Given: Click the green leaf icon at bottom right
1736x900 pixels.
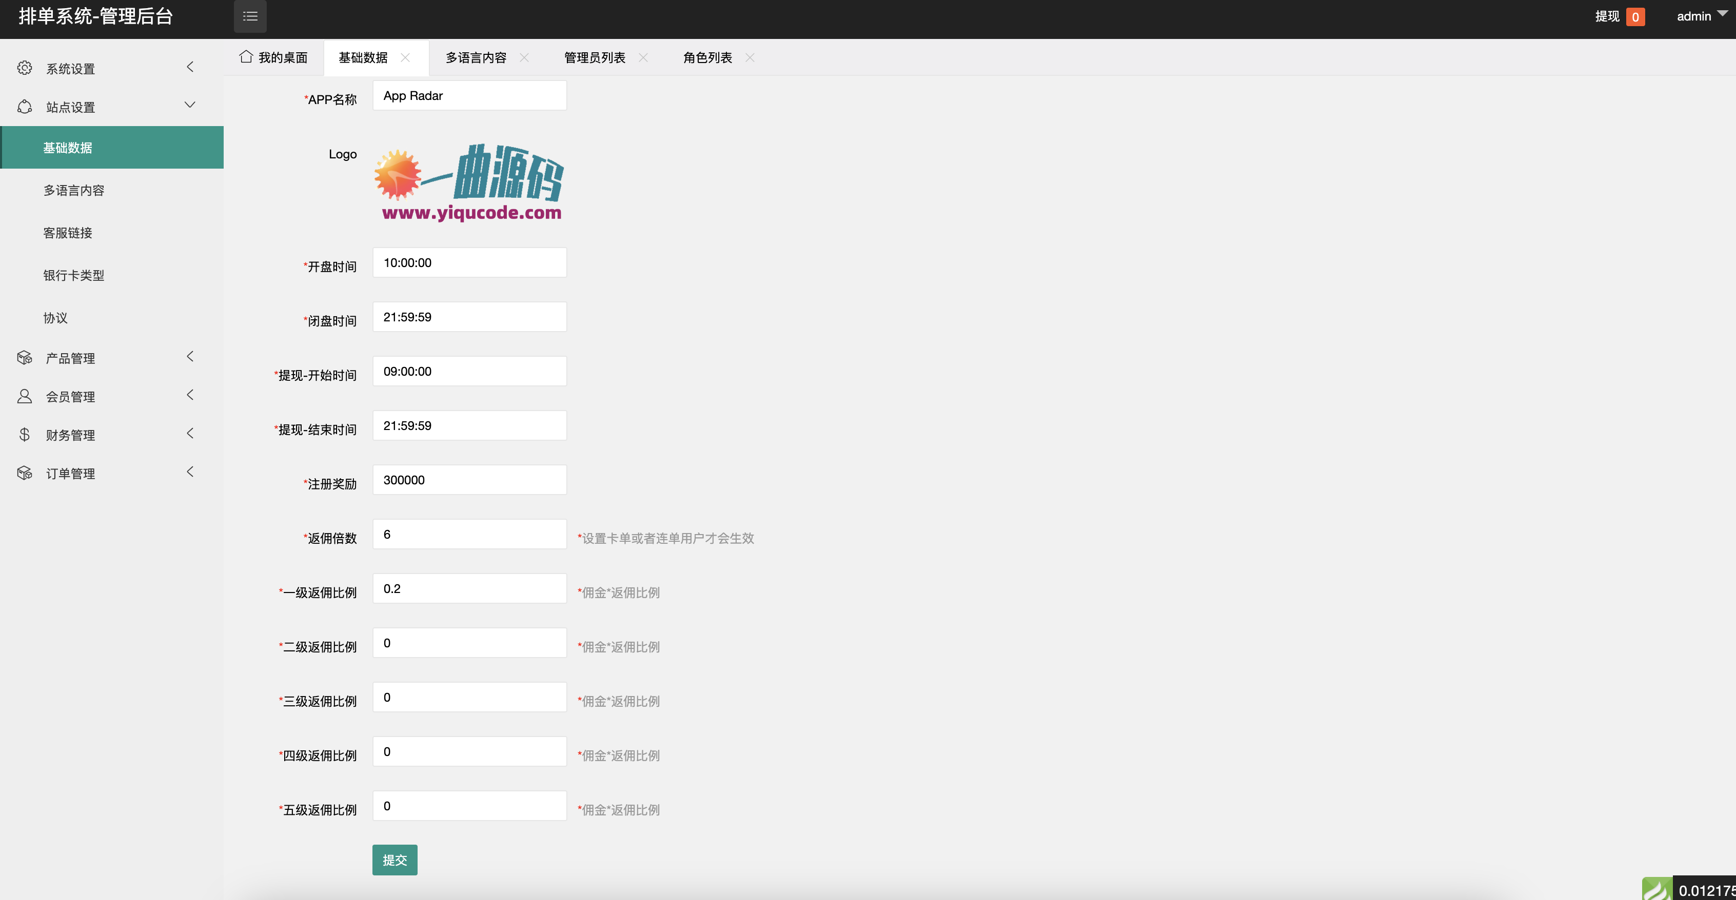Looking at the screenshot, I should point(1656,889).
